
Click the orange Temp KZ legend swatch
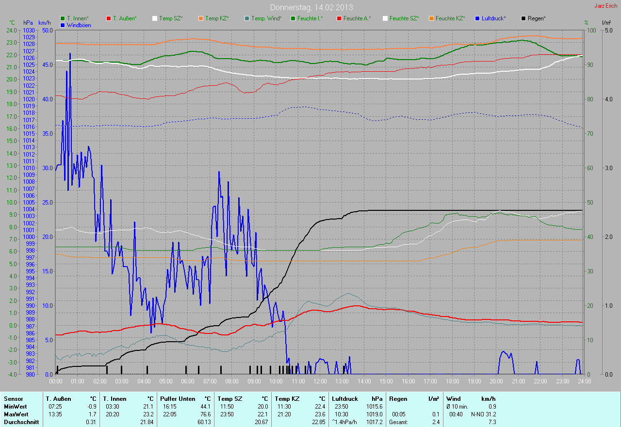pyautogui.click(x=200, y=18)
